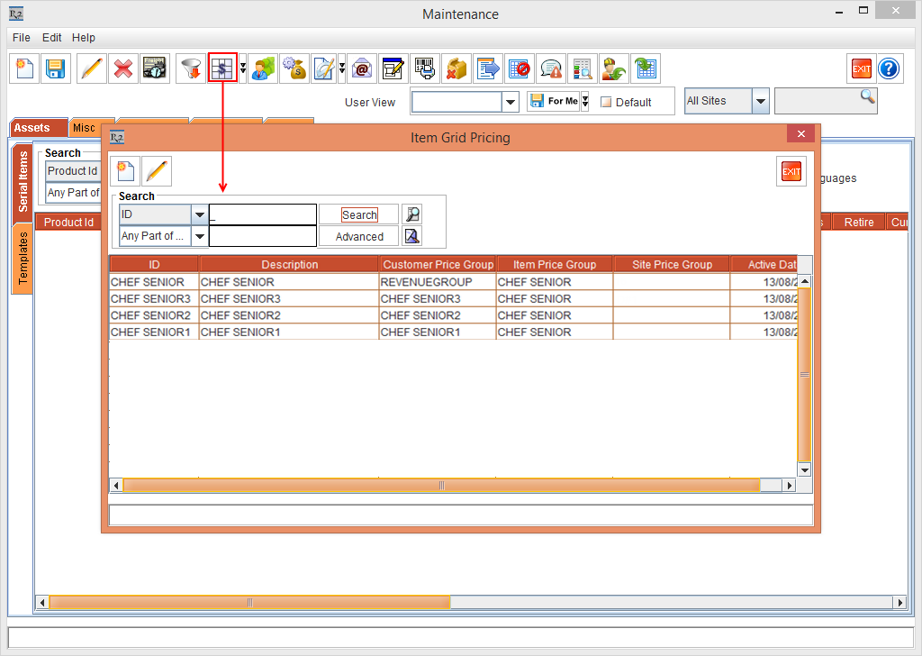The width and height of the screenshot is (922, 656).
Task: Click the email @ envelope icon
Action: pyautogui.click(x=361, y=68)
